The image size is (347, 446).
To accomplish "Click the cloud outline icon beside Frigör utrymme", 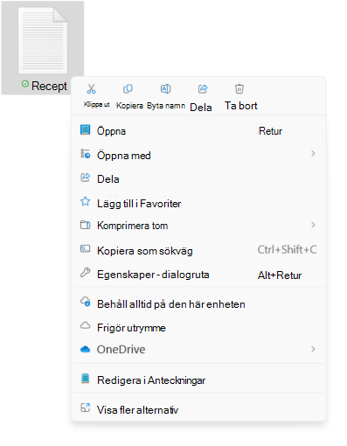I will (85, 325).
